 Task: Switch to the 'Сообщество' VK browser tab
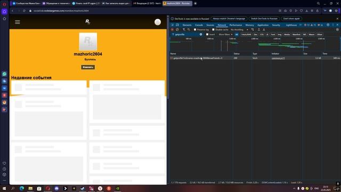[27, 3]
